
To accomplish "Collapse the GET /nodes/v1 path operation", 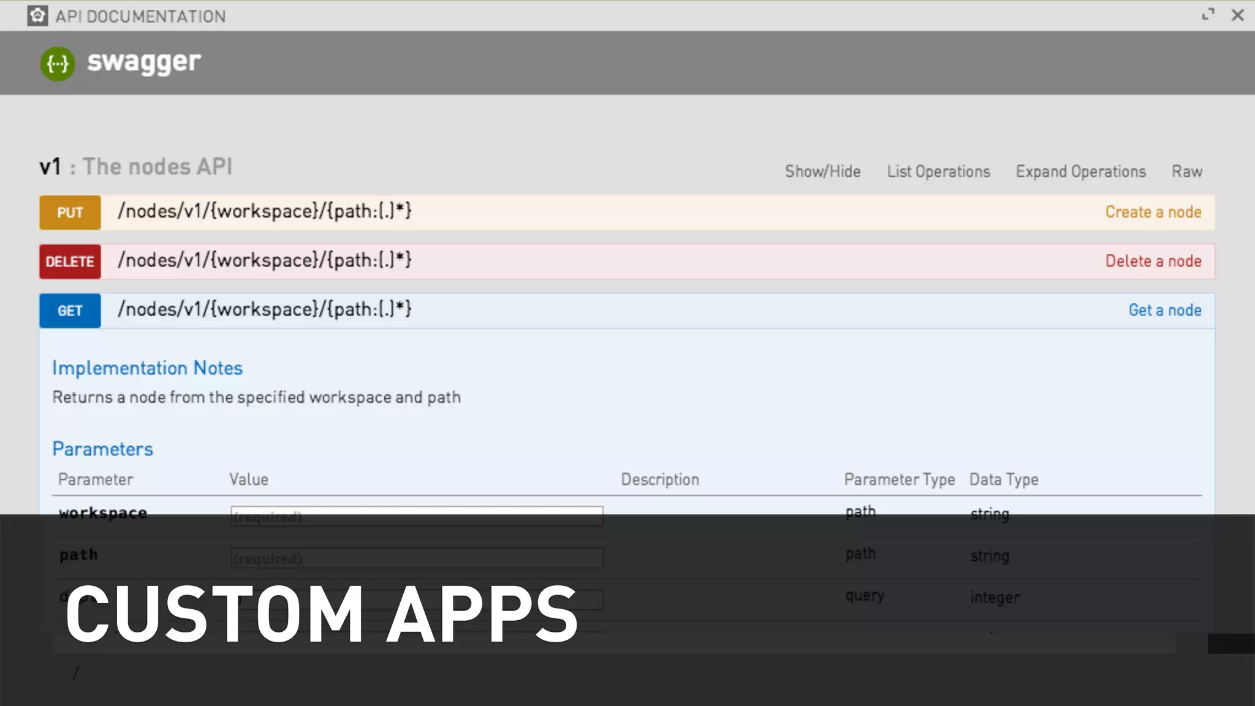I will pos(265,309).
